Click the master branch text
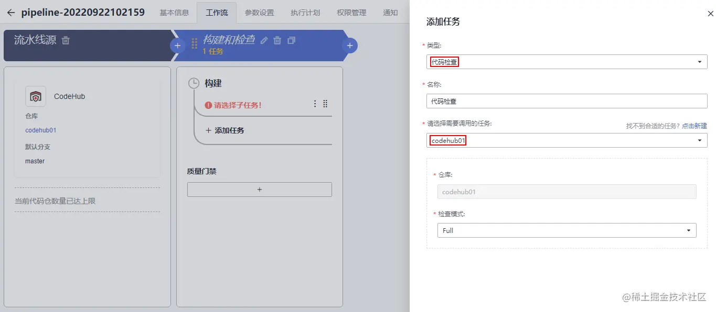716x312 pixels. [35, 161]
